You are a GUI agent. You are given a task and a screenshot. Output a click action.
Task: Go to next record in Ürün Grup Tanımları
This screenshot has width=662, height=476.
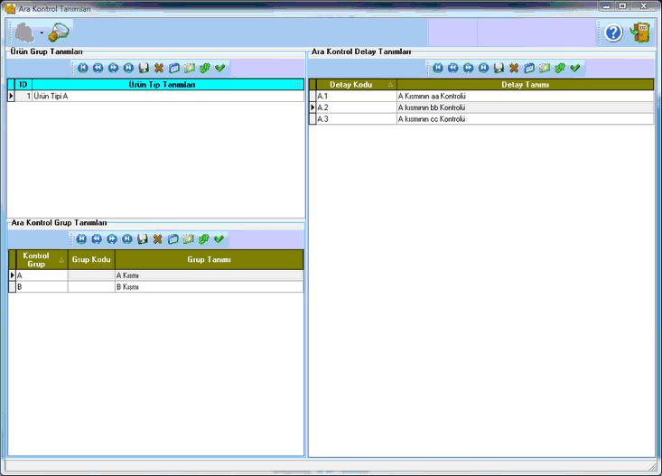113,68
